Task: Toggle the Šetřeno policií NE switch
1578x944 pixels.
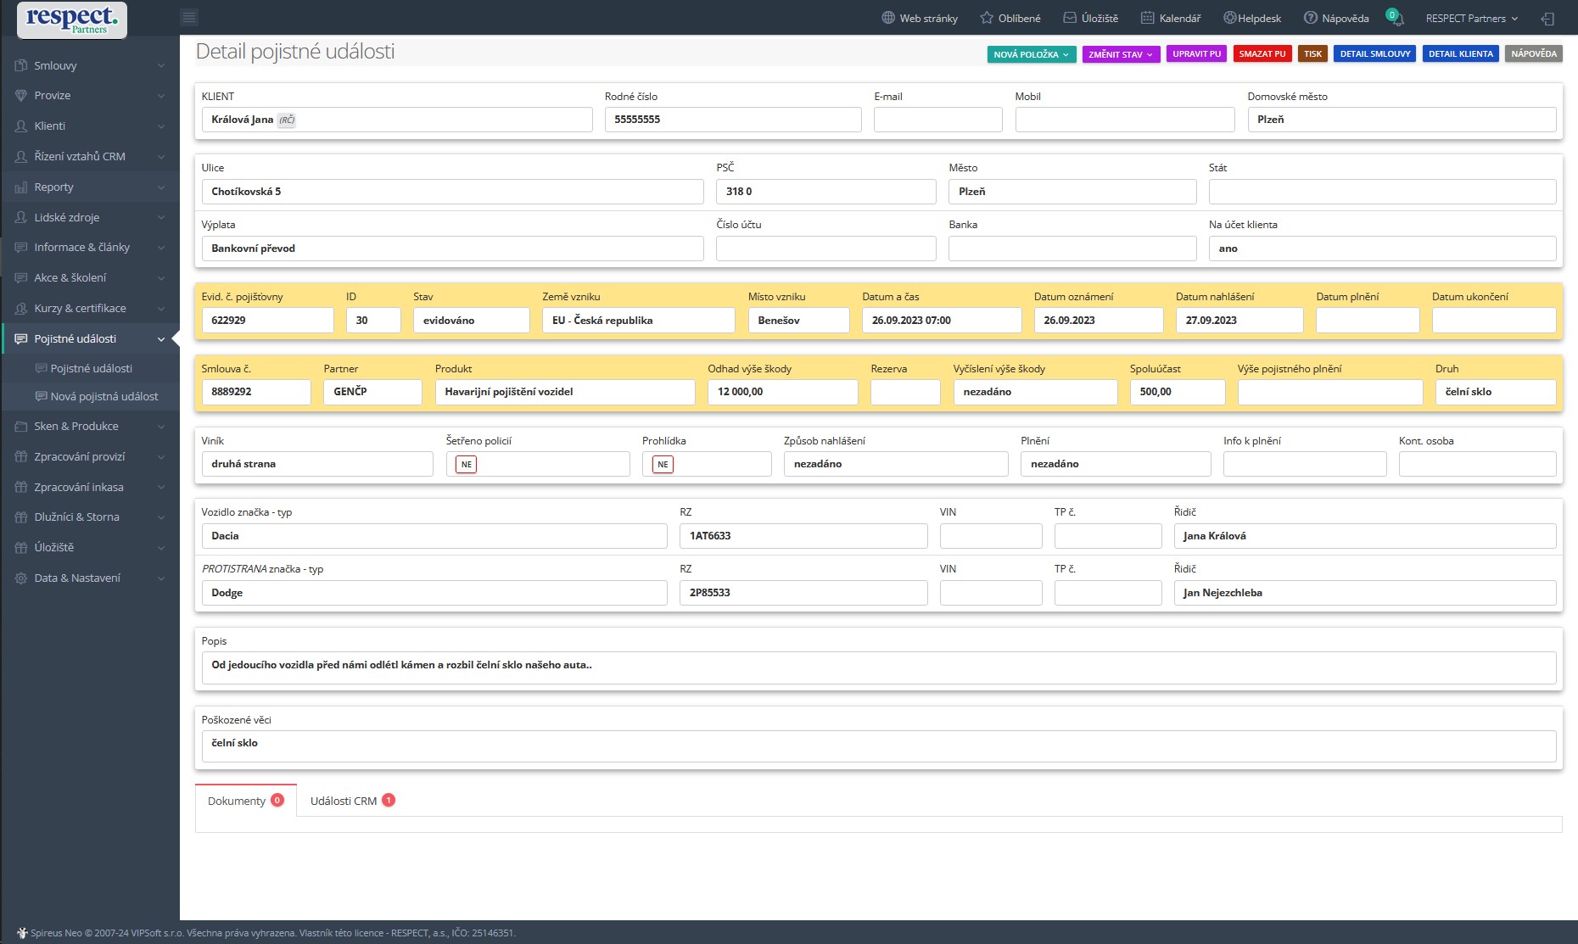Action: pyautogui.click(x=466, y=465)
